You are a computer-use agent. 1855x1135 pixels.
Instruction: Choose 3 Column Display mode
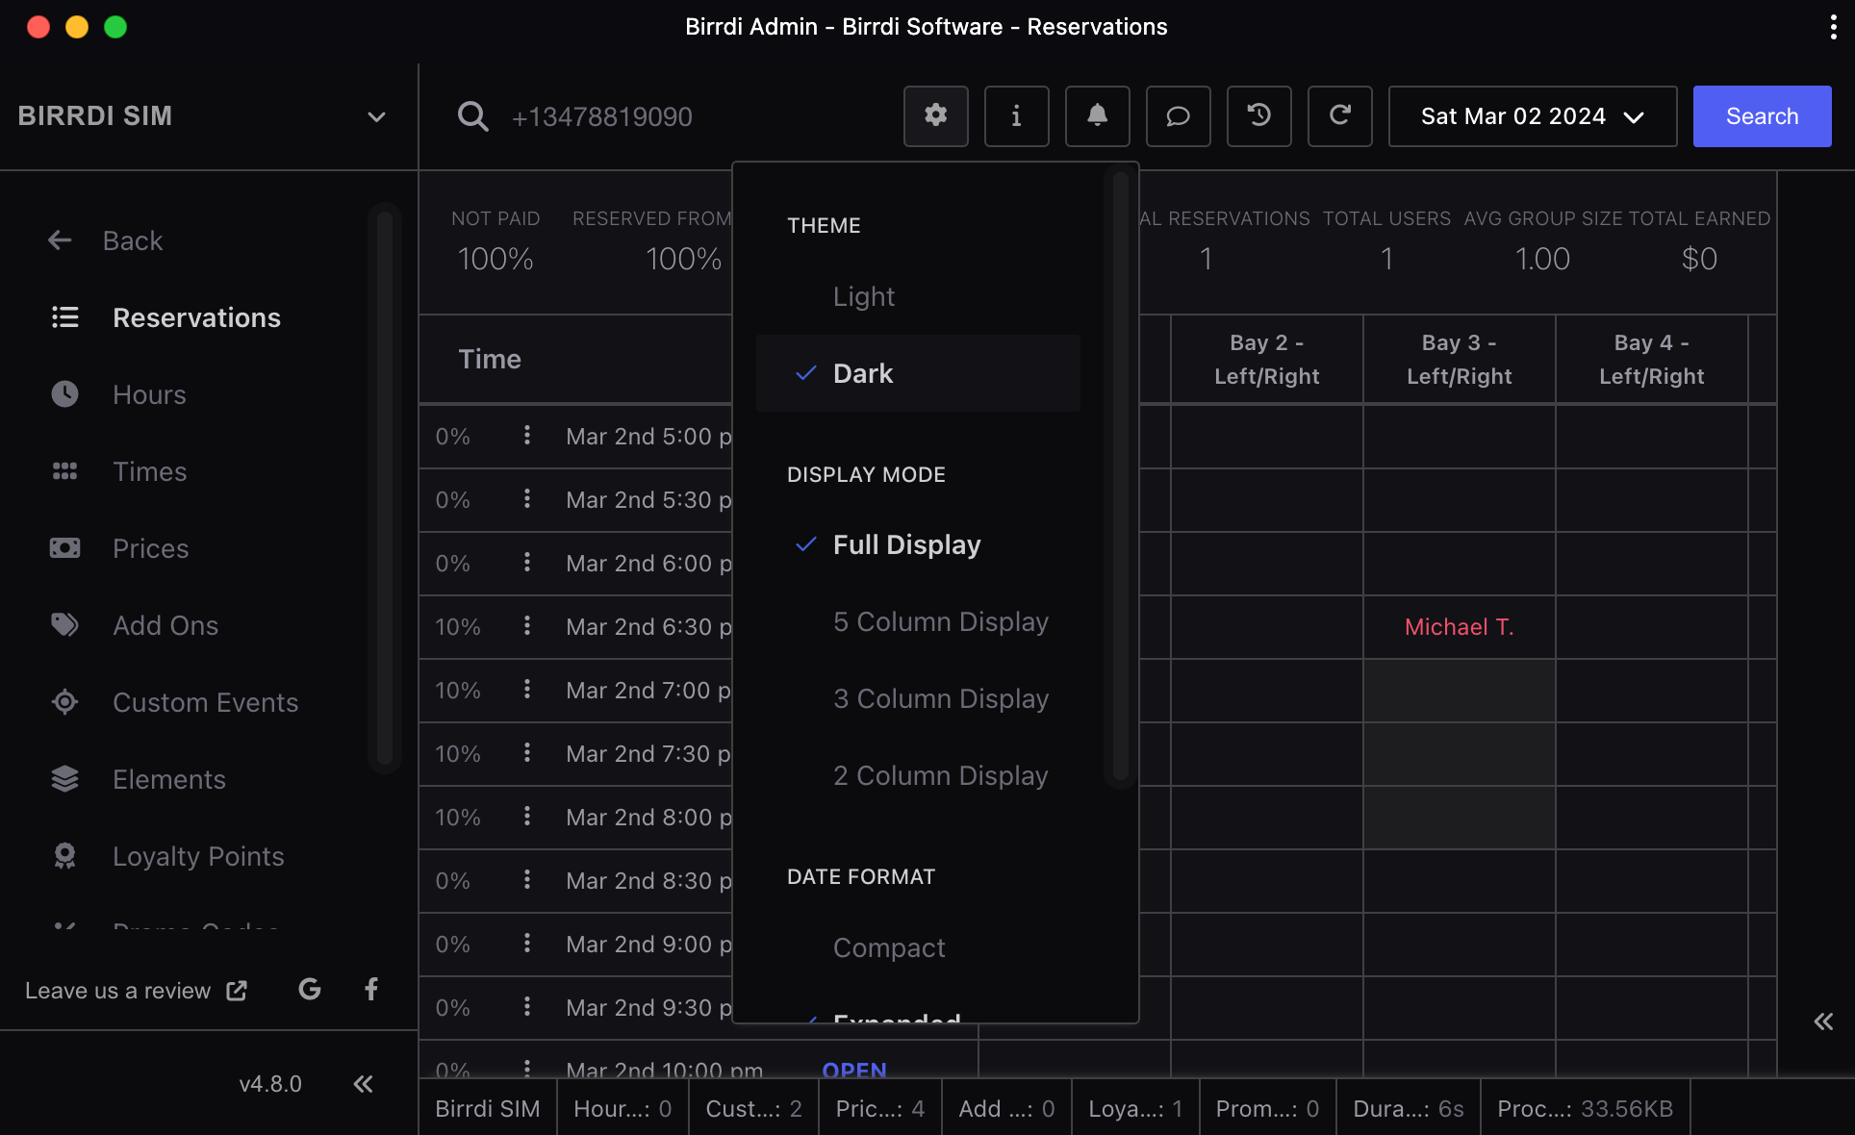coord(918,698)
